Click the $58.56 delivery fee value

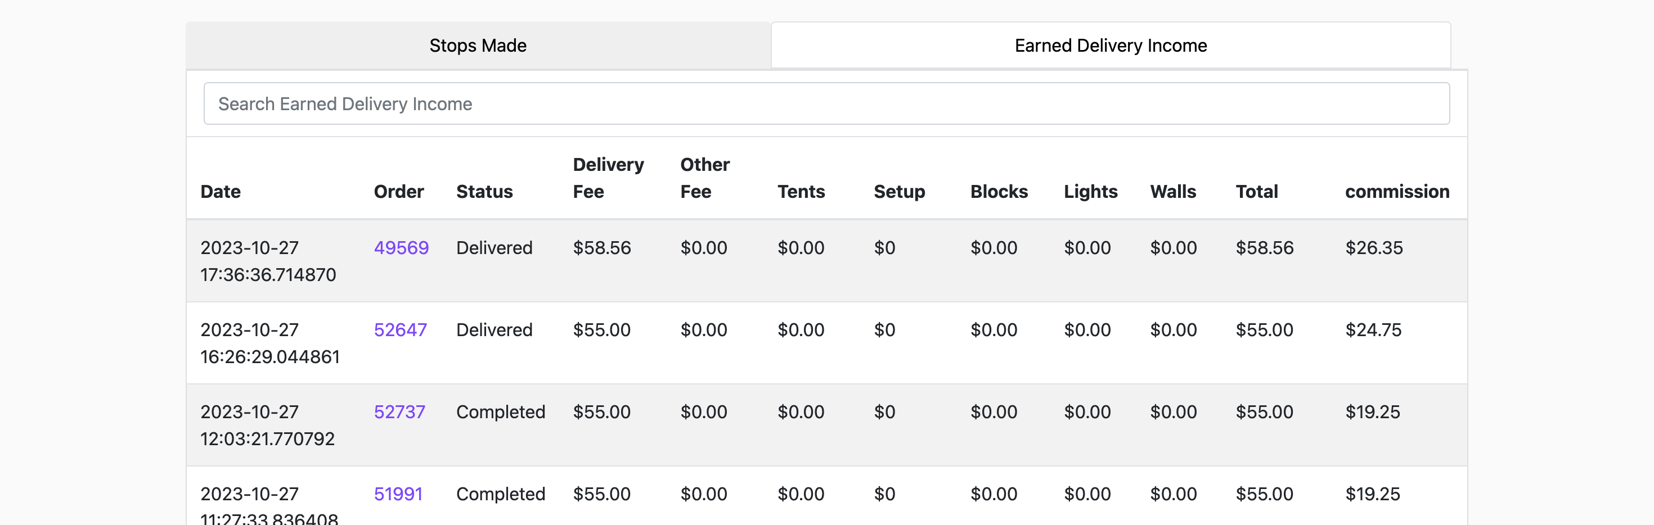[601, 248]
